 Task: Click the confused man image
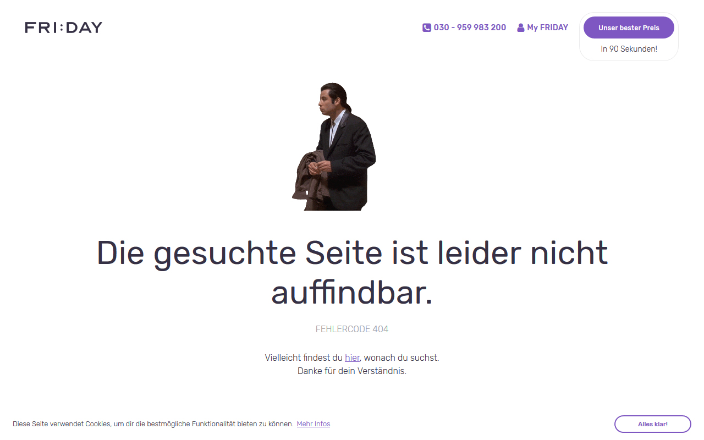point(334,146)
